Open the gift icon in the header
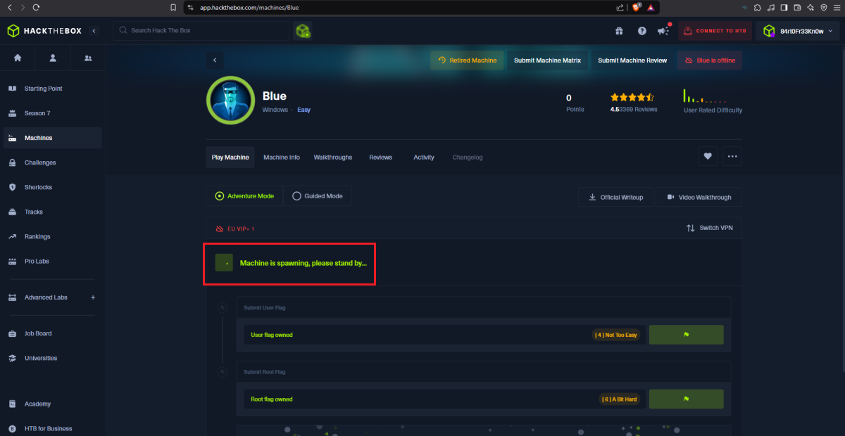 [x=619, y=31]
